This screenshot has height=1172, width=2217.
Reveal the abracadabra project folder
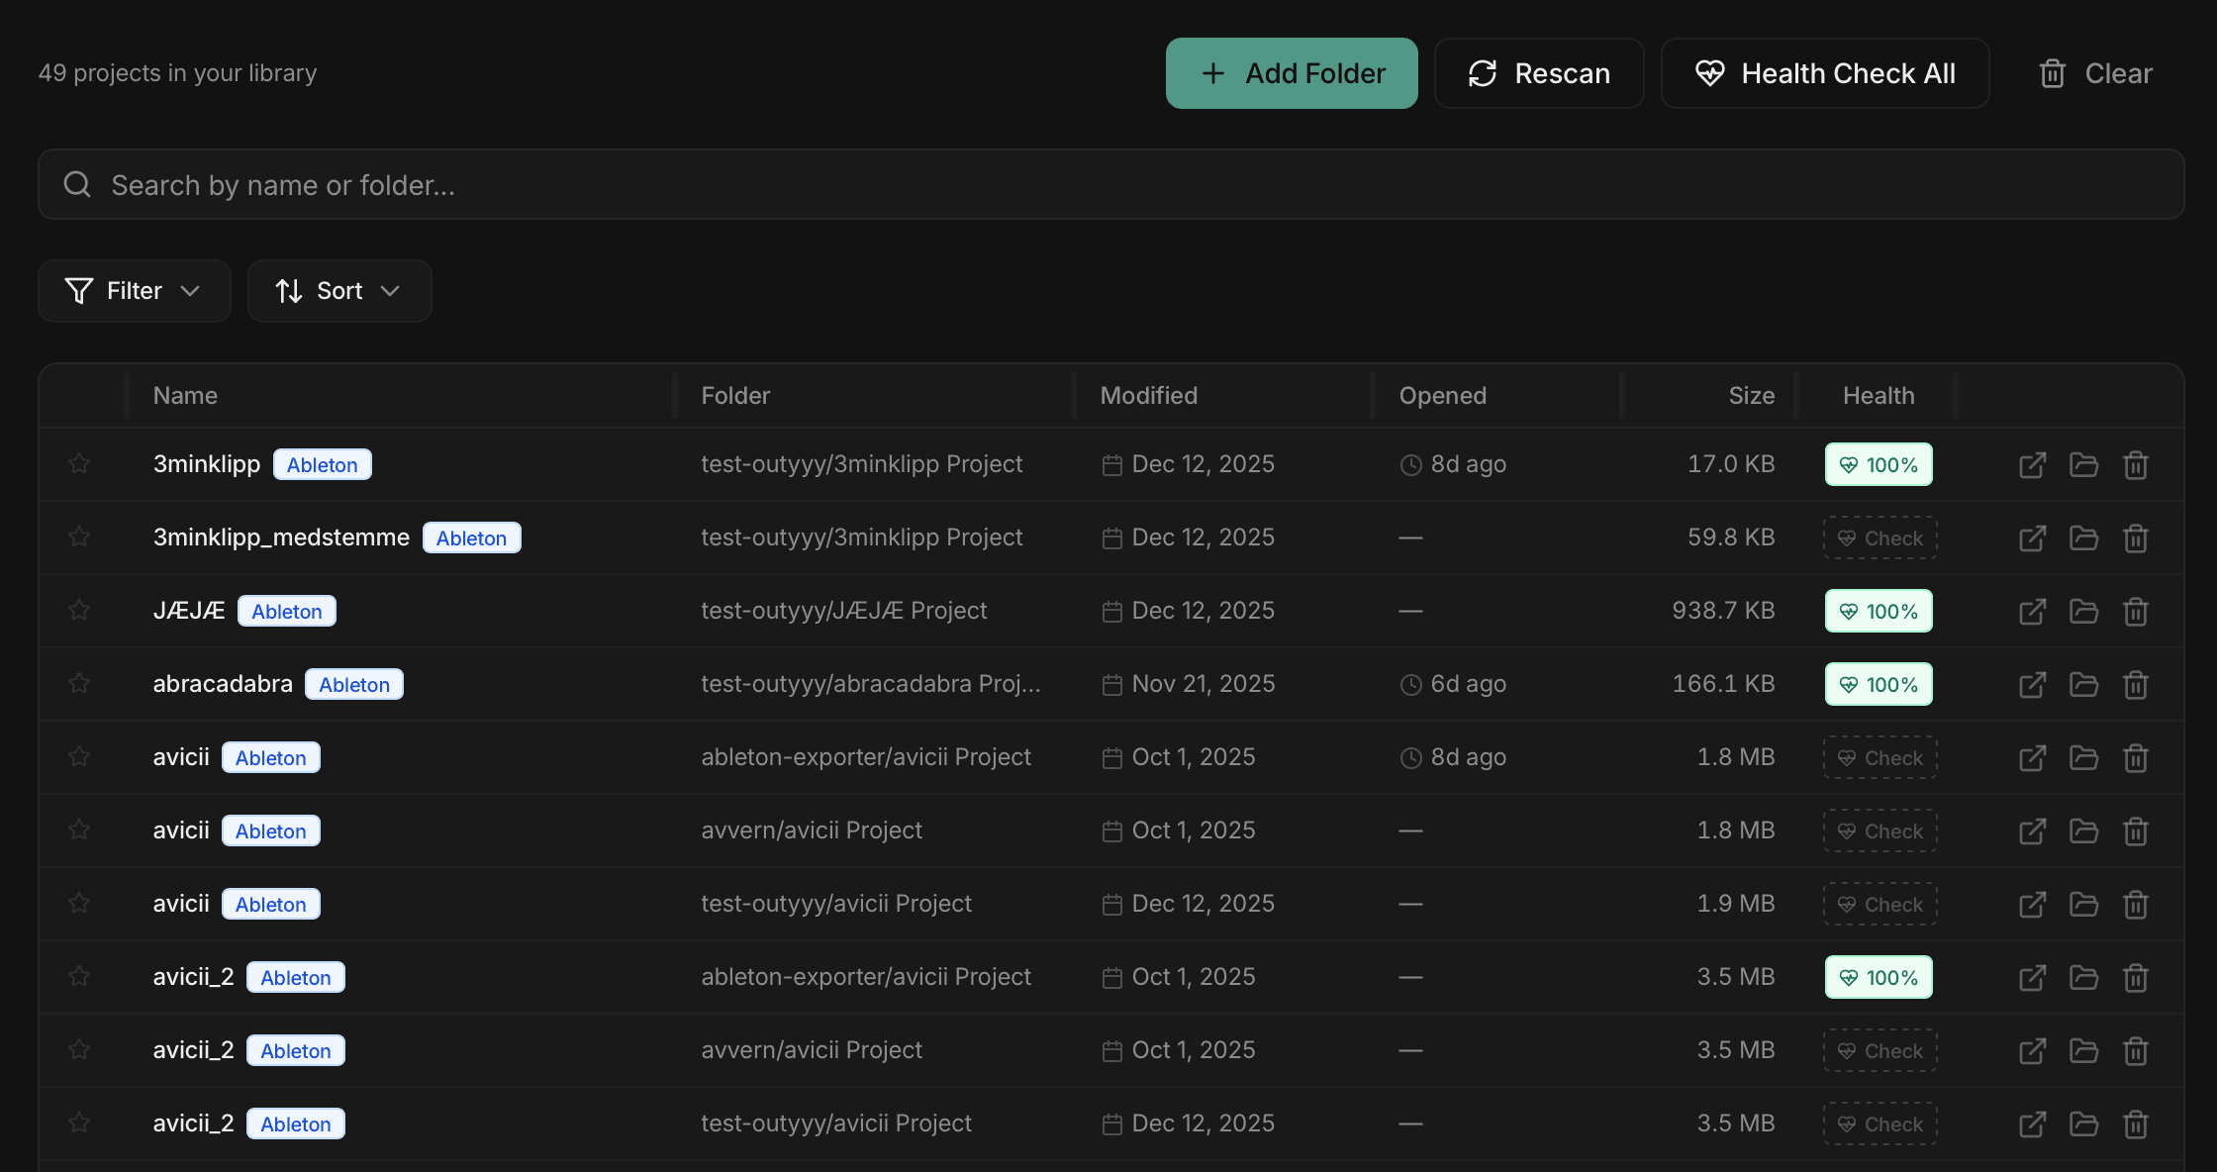pos(2083,683)
